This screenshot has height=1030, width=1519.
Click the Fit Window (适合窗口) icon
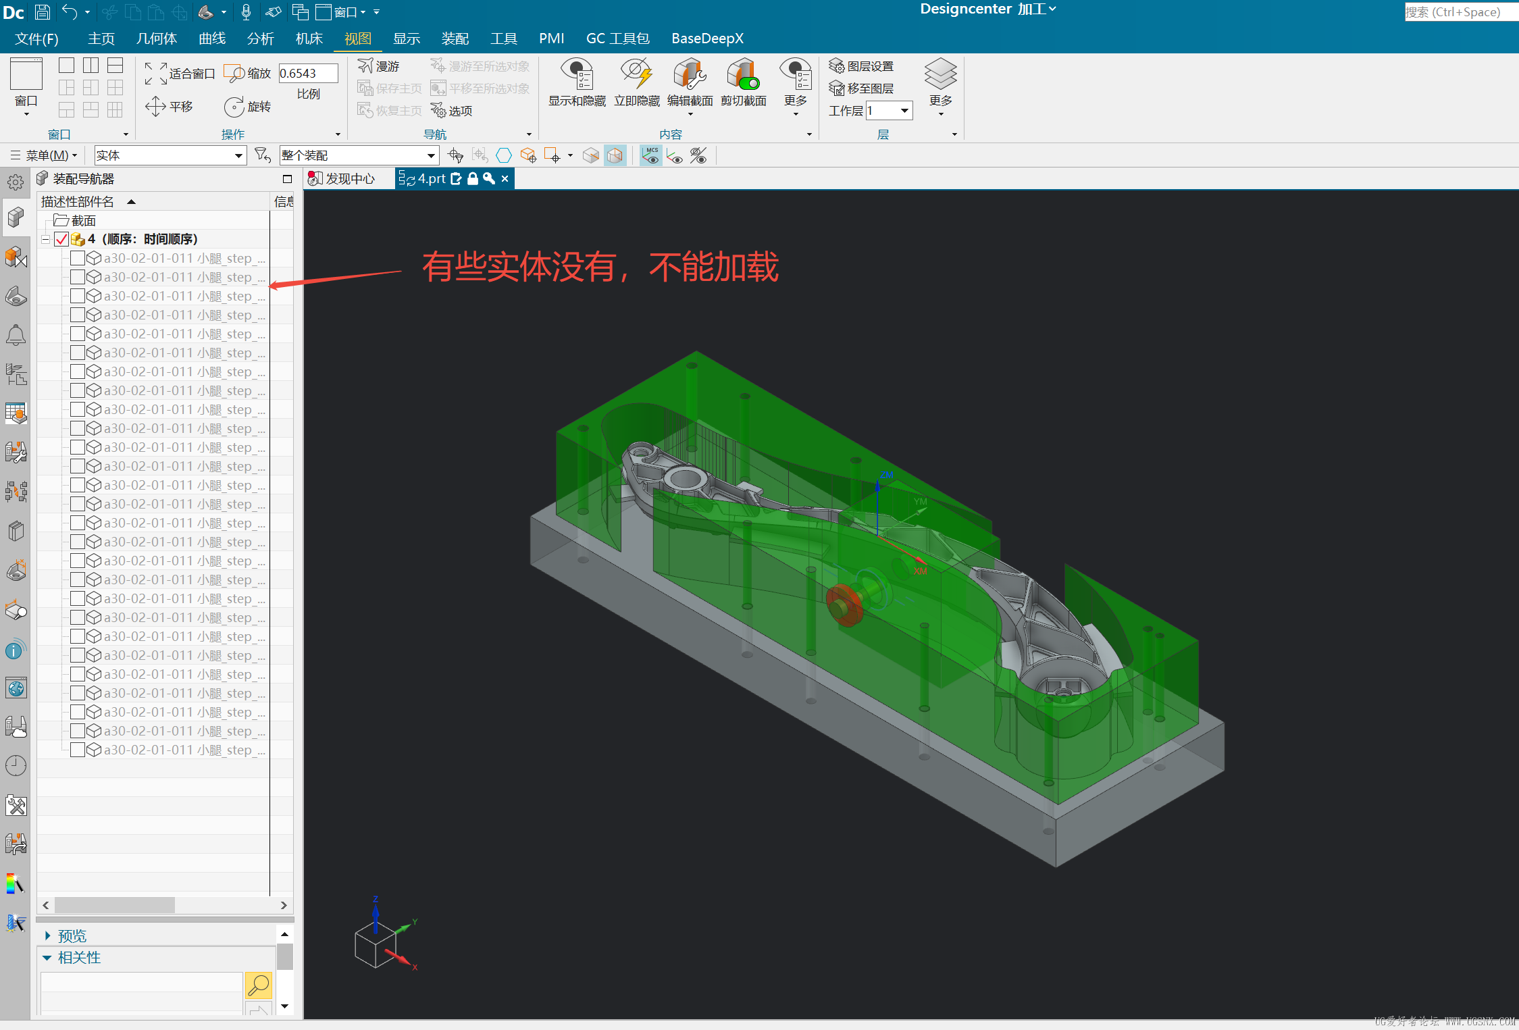[156, 73]
